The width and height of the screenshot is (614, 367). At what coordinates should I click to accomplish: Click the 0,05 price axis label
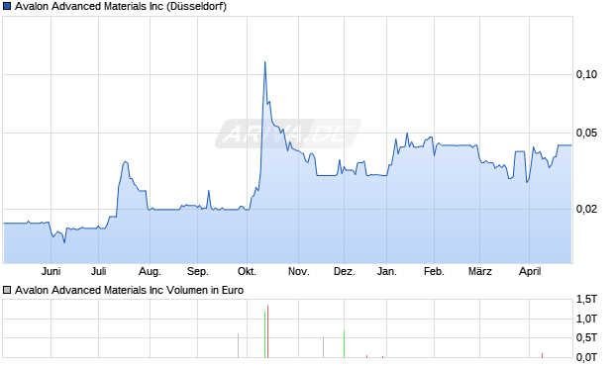[x=586, y=133]
